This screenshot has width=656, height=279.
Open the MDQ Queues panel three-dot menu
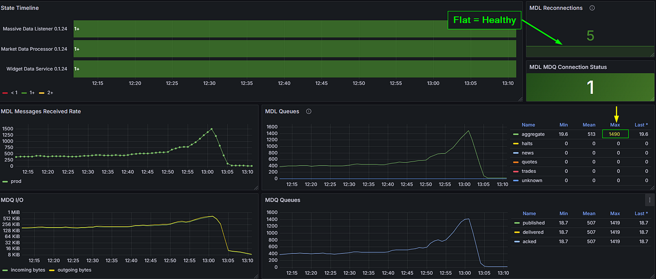649,200
